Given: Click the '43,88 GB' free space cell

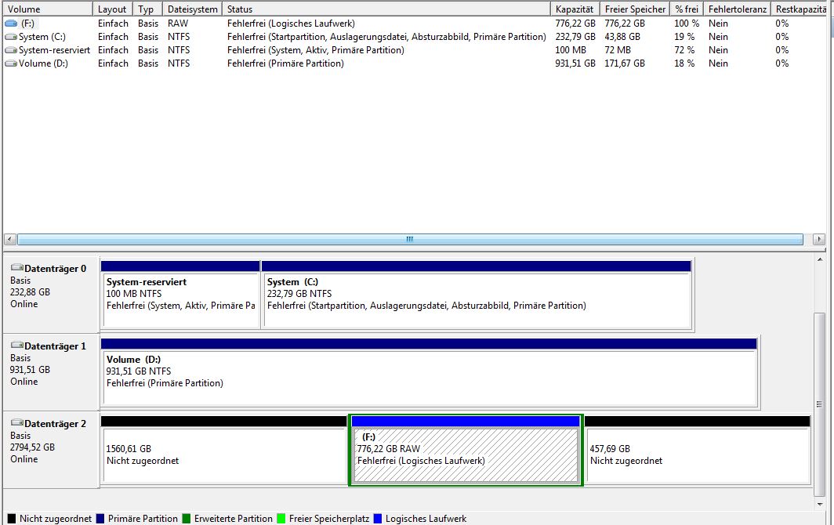Looking at the screenshot, I should (622, 37).
